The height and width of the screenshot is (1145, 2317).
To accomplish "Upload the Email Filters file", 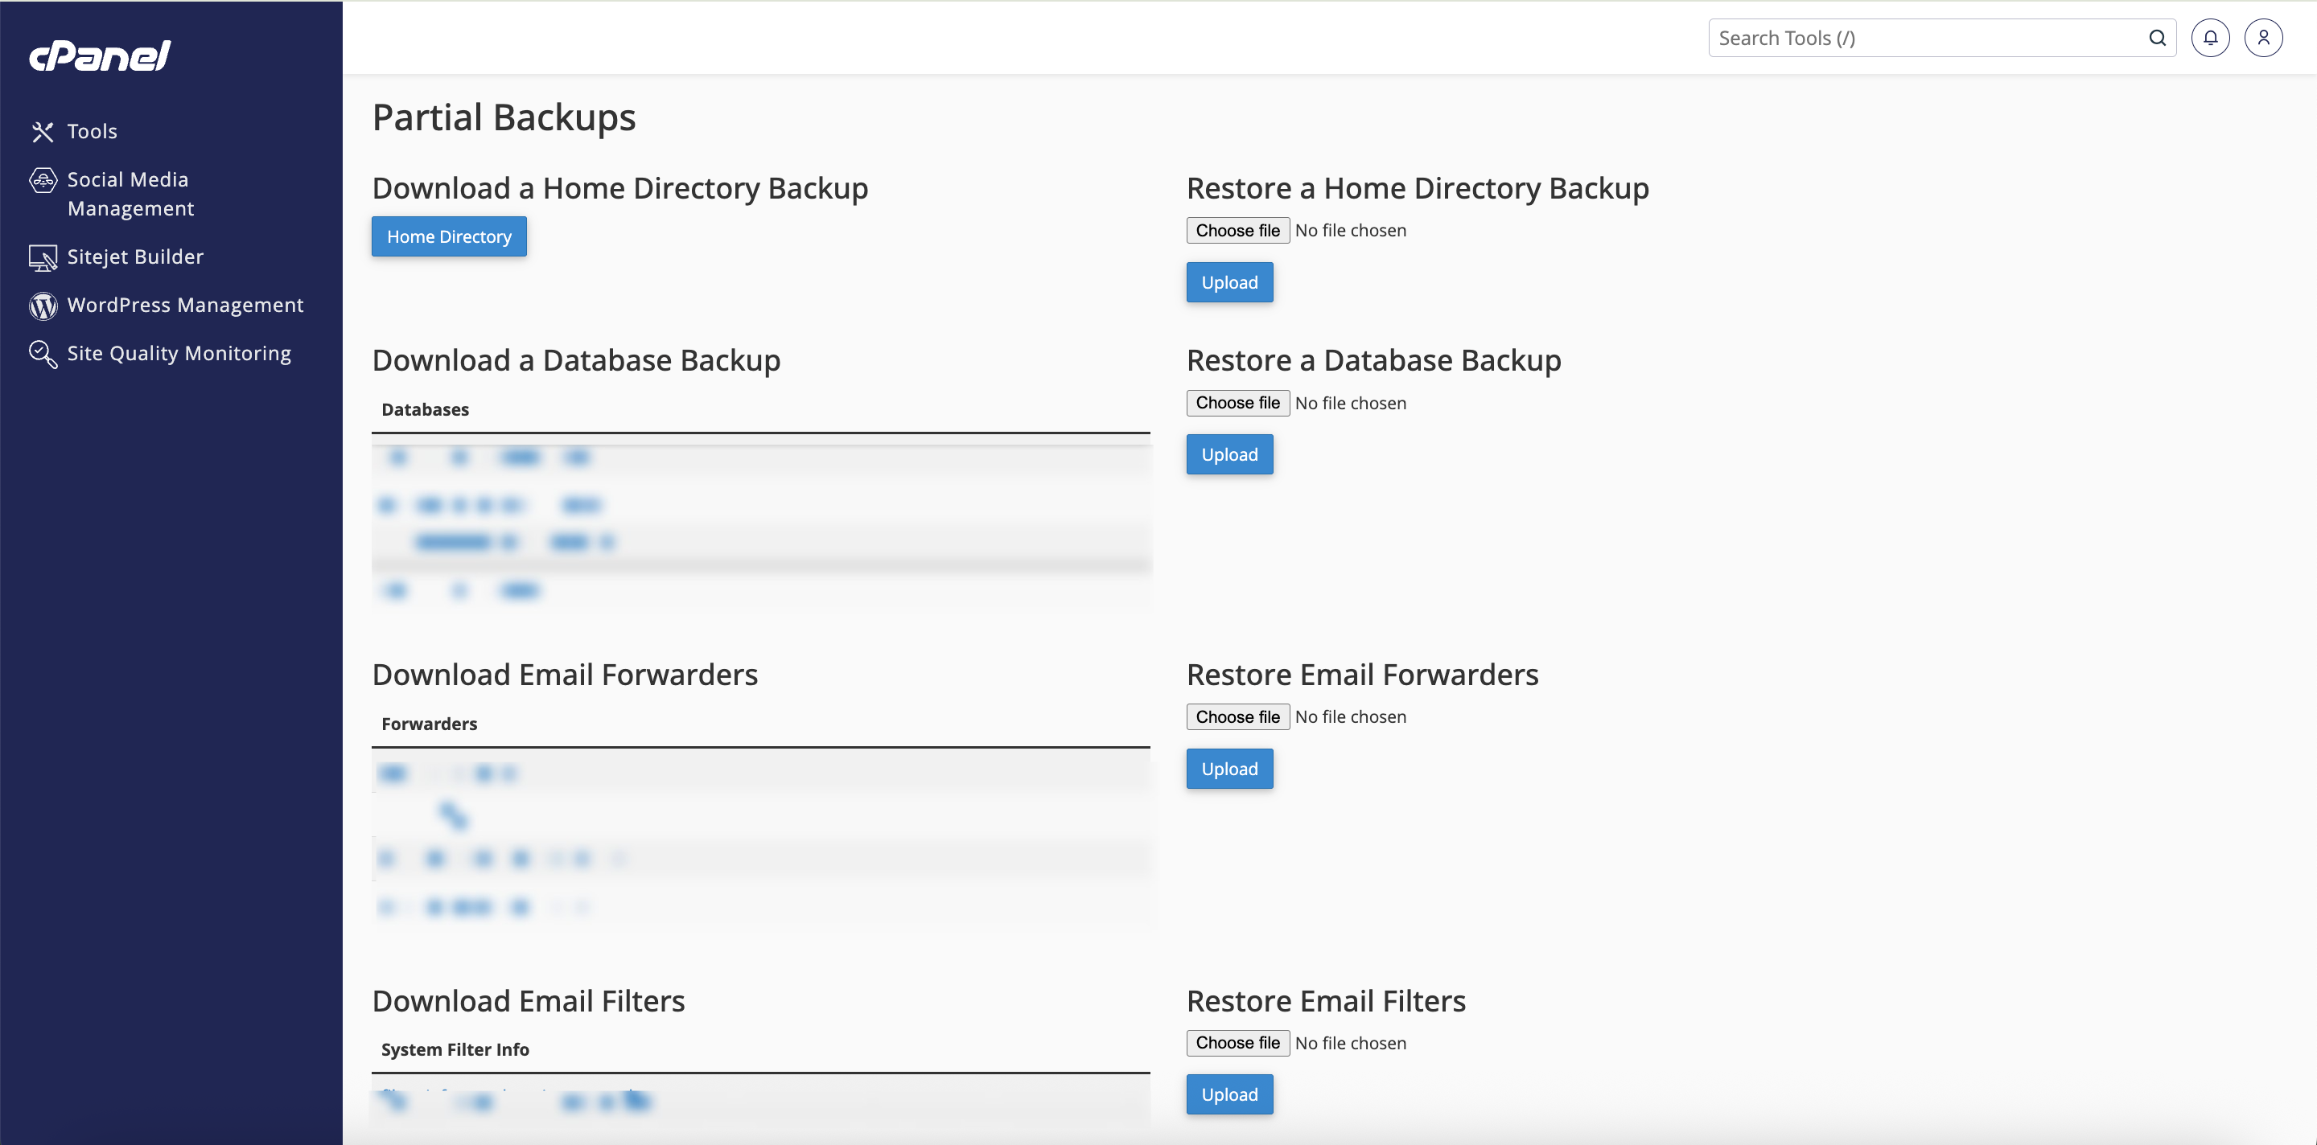I will pyautogui.click(x=1228, y=1094).
